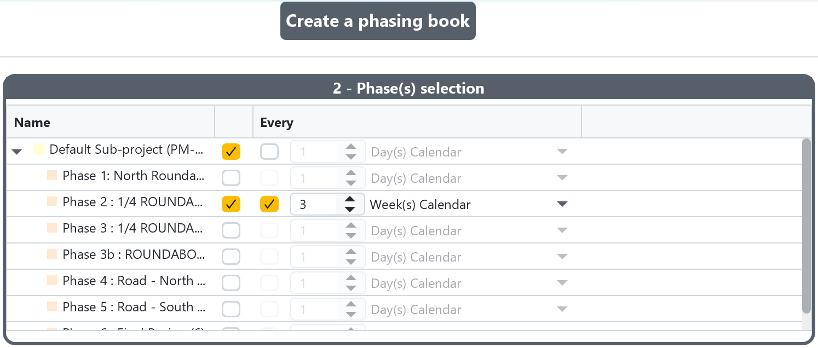Image resolution: width=818 pixels, height=348 pixels.
Task: Disable the Every checkbox for Phase 2
Action: tap(269, 204)
